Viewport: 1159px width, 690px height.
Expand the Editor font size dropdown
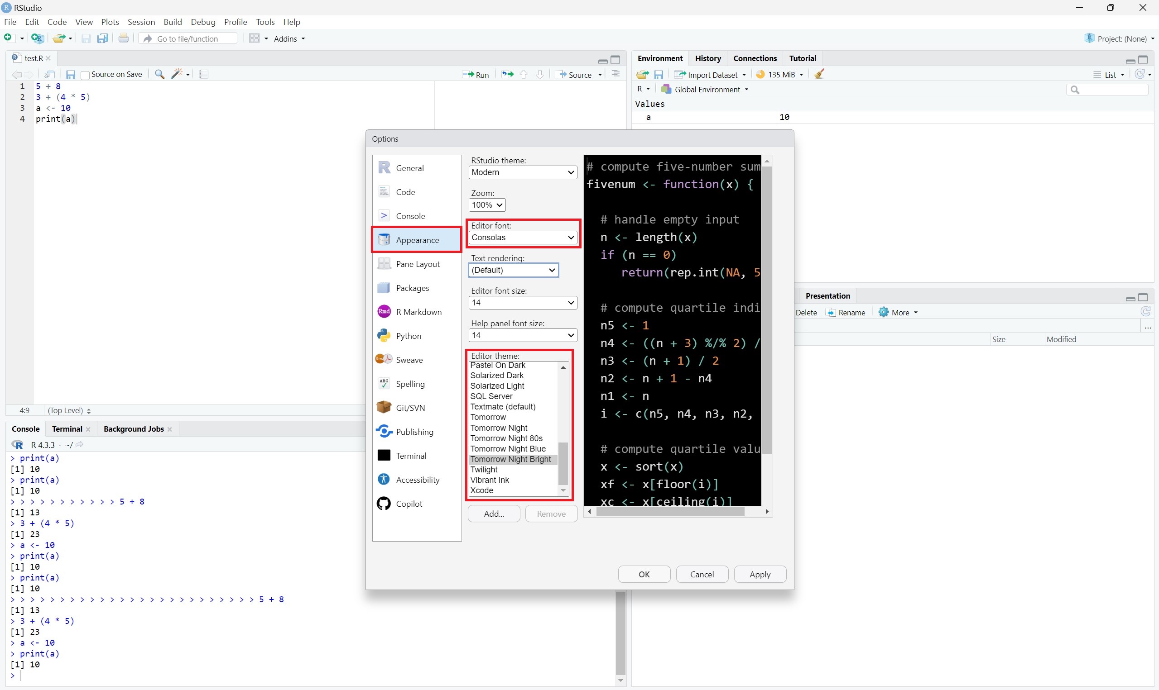tap(523, 303)
